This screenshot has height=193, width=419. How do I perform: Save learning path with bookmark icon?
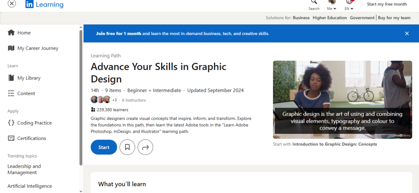(x=127, y=147)
